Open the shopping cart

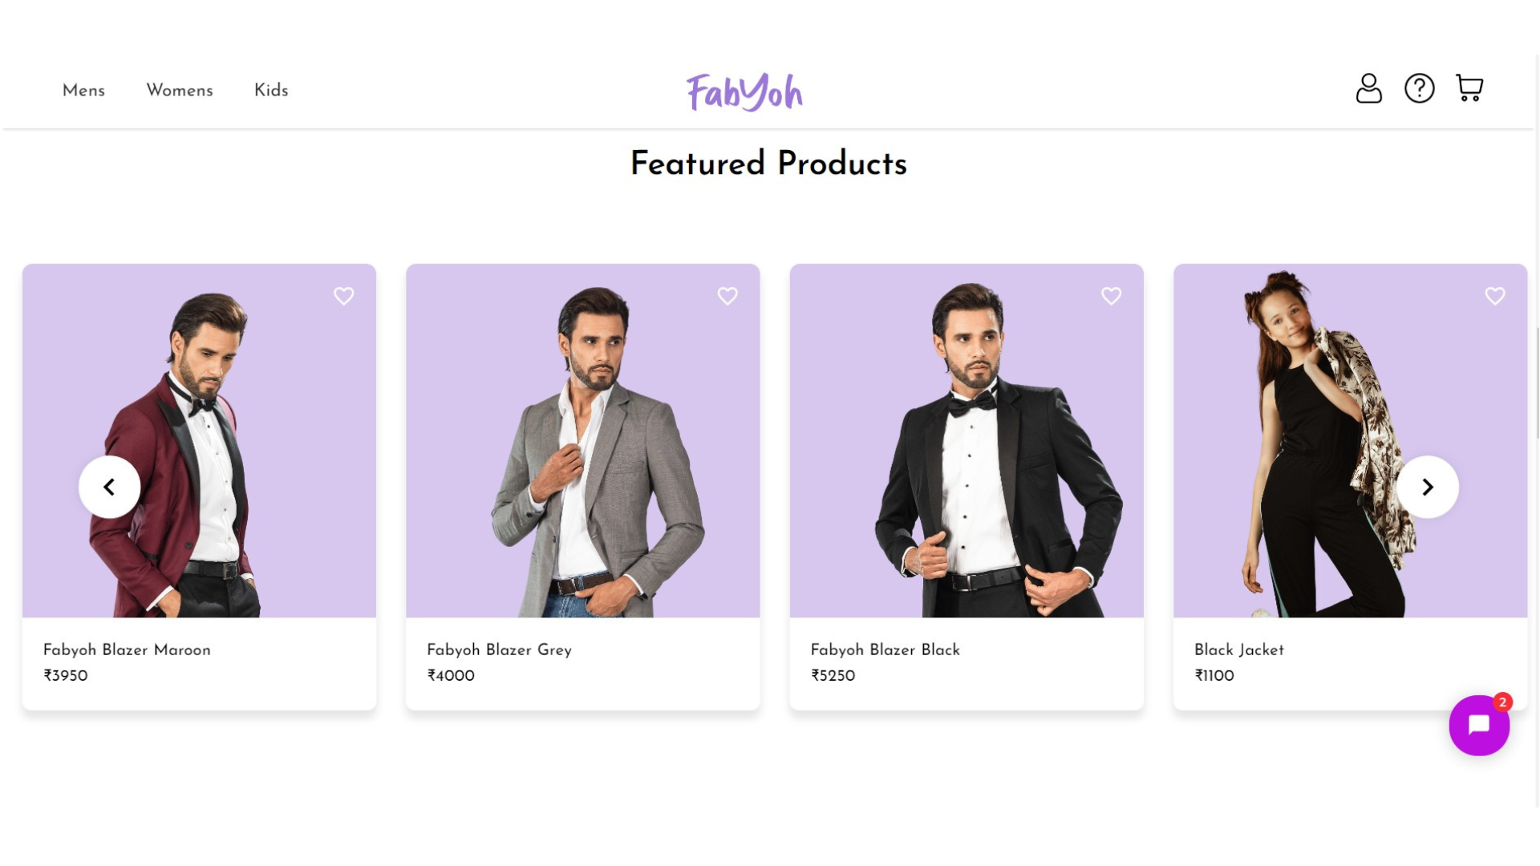point(1469,88)
